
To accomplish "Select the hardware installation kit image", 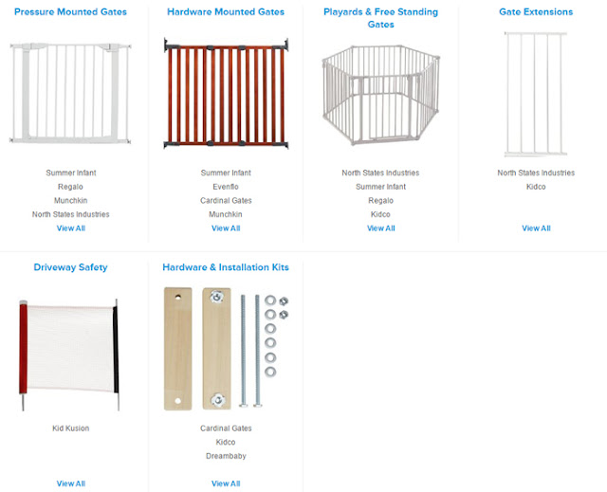I will pos(226,349).
